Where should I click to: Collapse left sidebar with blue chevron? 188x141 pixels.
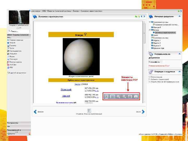30,11
